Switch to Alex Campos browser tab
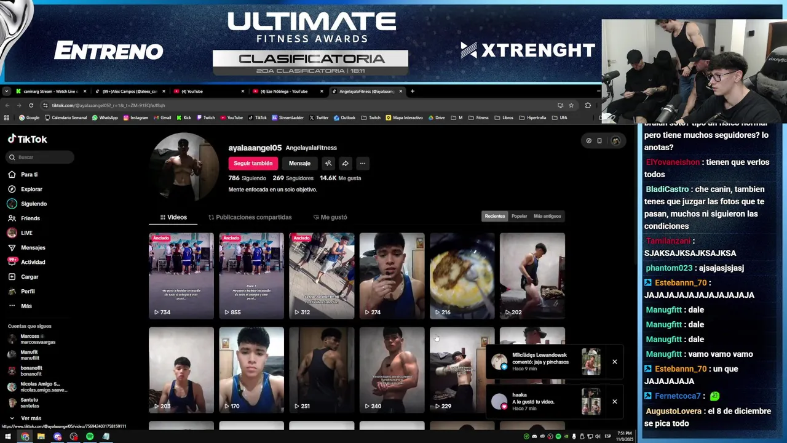This screenshot has width=787, height=443. [x=129, y=91]
